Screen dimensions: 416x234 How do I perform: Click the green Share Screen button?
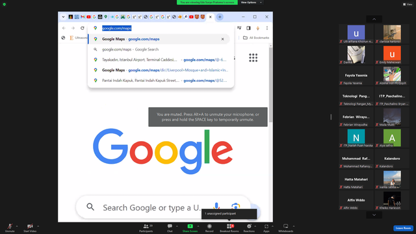point(190,227)
